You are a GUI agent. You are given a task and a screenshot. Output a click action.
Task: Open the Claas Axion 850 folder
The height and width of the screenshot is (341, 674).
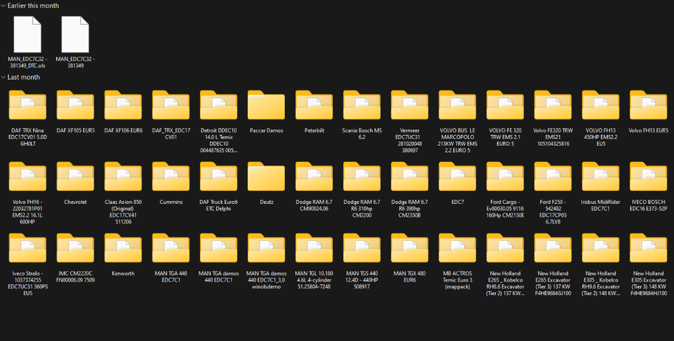(x=123, y=177)
